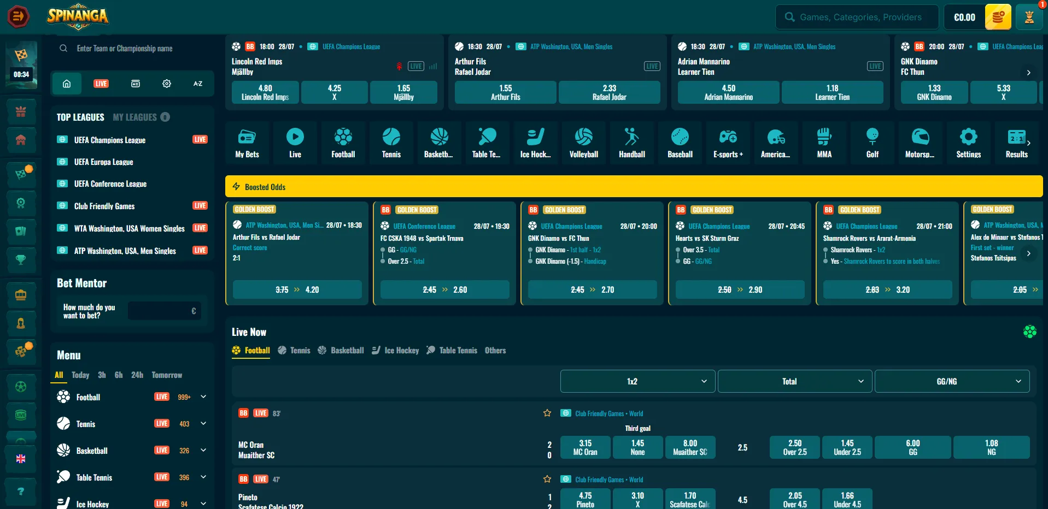Open the Results tile
This screenshot has height=509, width=1048.
click(x=1016, y=143)
